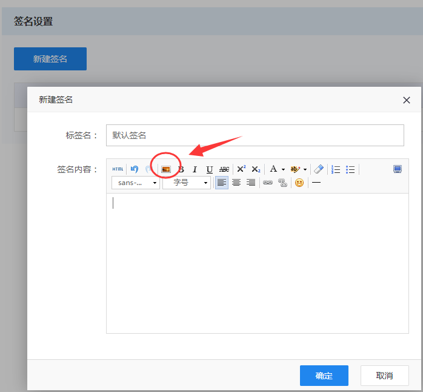Expand the font color dropdown arrow
This screenshot has width=423, height=392.
click(x=283, y=170)
